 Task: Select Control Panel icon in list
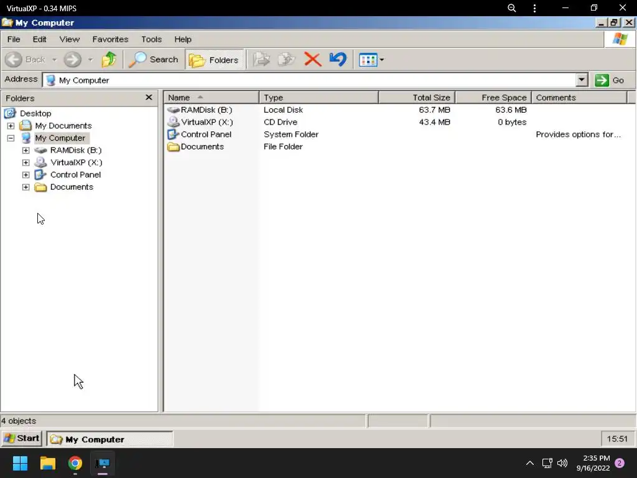pos(174,134)
